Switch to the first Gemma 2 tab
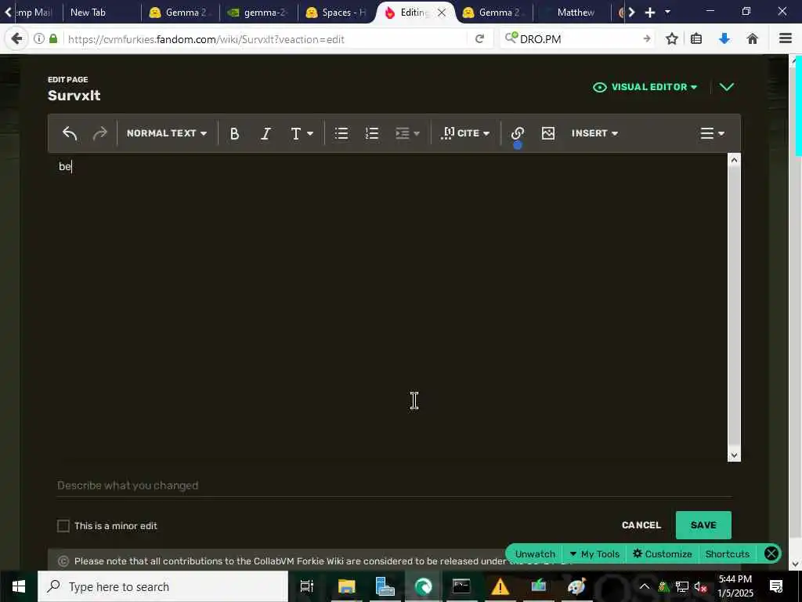 click(x=180, y=13)
